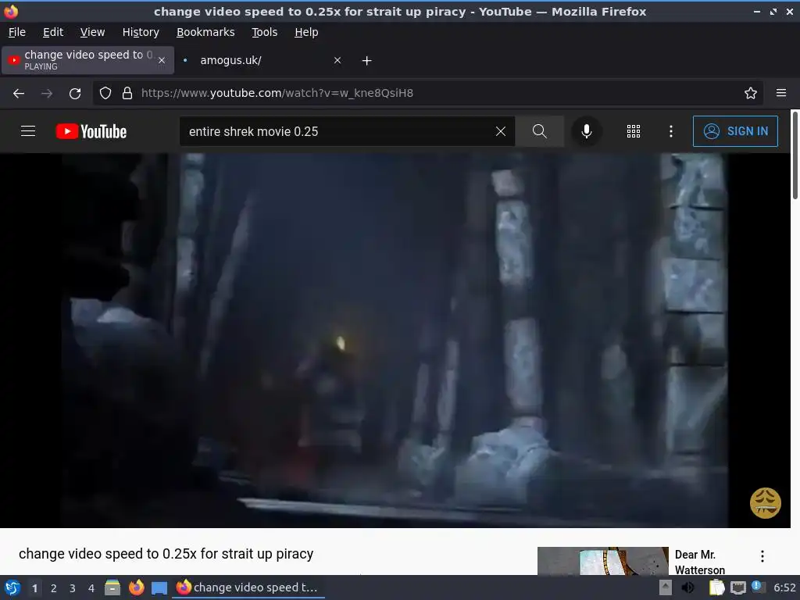Switch to workspace 3
The width and height of the screenshot is (800, 600).
point(73,587)
